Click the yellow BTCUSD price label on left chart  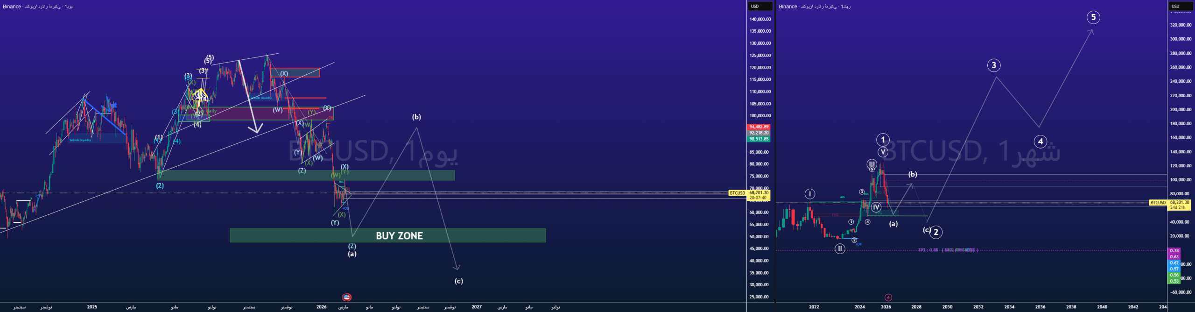(737, 193)
